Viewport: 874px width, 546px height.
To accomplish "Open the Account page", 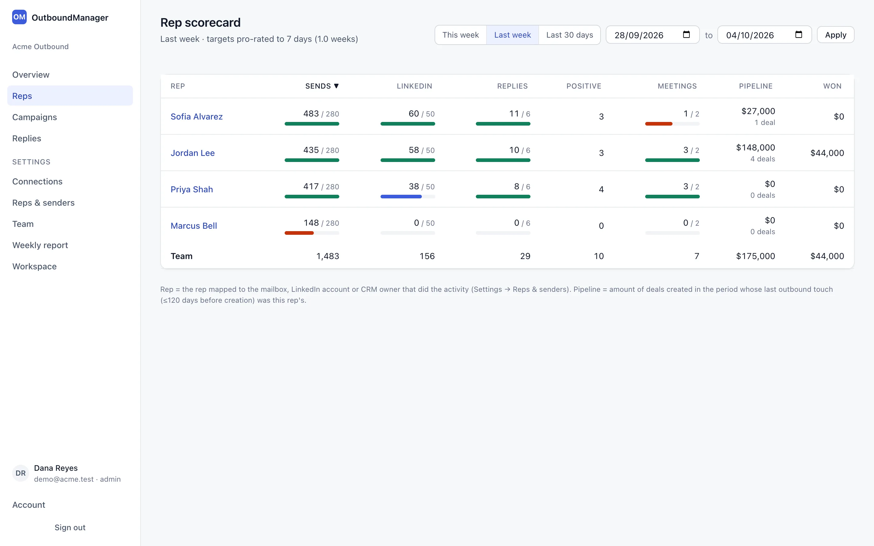I will (70, 505).
